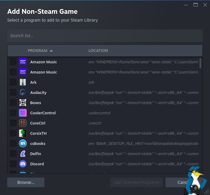Click the CorsixTH app icon
The height and width of the screenshot is (195, 210).
coord(23,133)
